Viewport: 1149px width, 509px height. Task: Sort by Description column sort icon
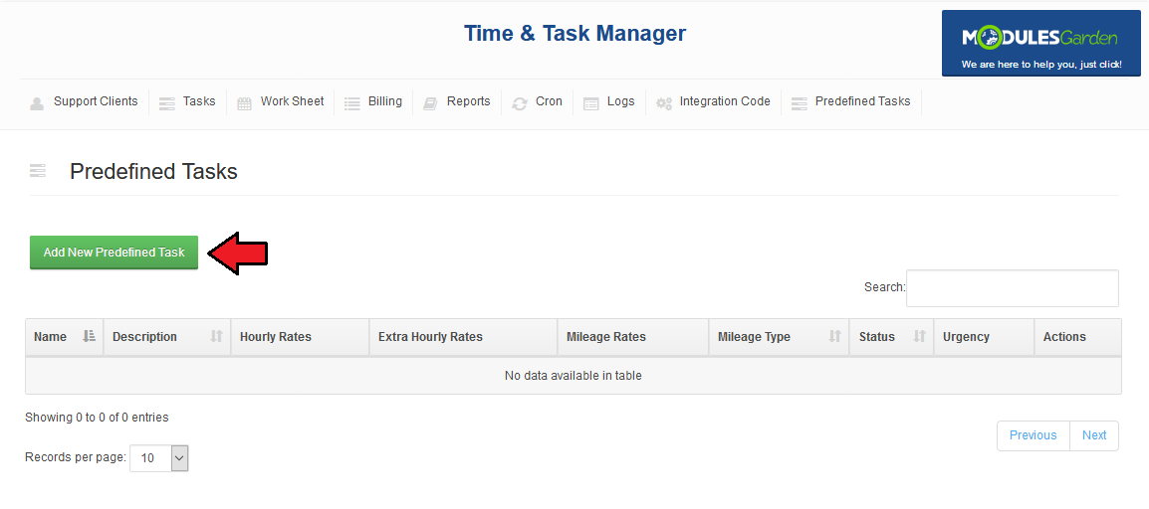216,336
